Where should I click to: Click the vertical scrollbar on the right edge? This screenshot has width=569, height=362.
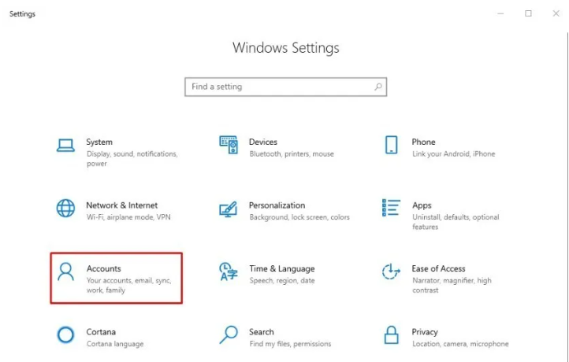coord(567,196)
